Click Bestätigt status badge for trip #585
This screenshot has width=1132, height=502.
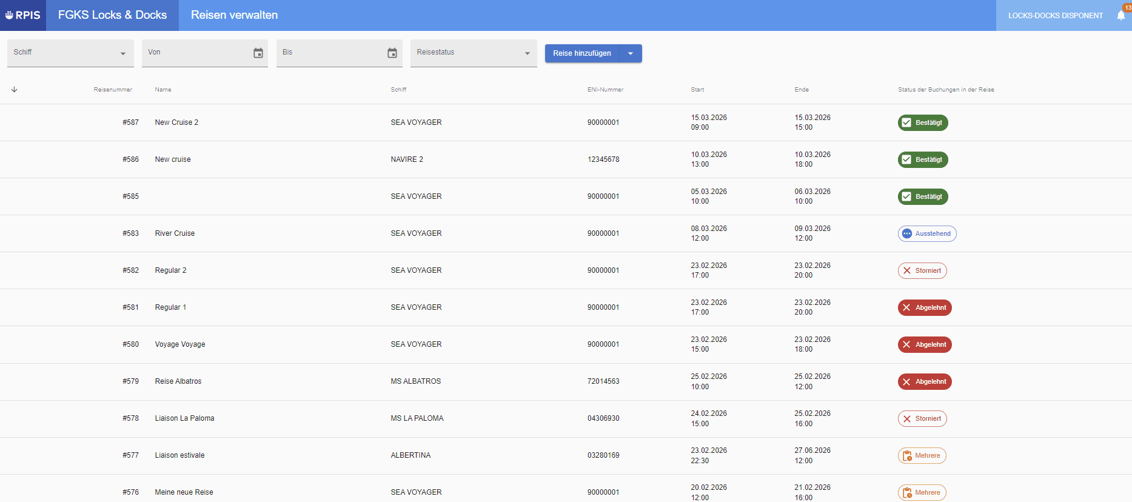pos(923,196)
